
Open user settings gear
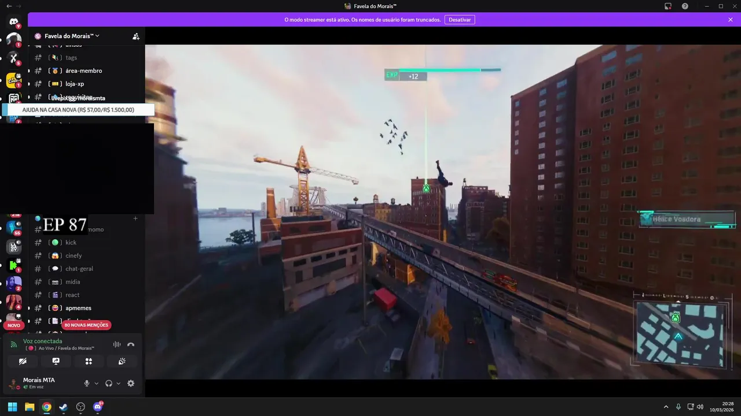pos(131,383)
